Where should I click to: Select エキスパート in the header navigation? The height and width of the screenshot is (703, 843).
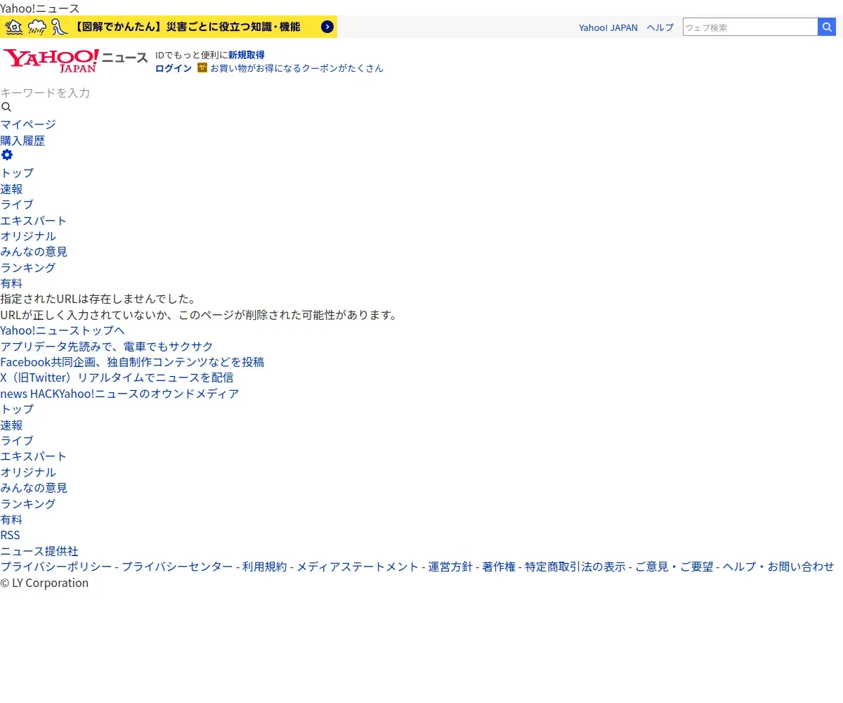(x=34, y=221)
